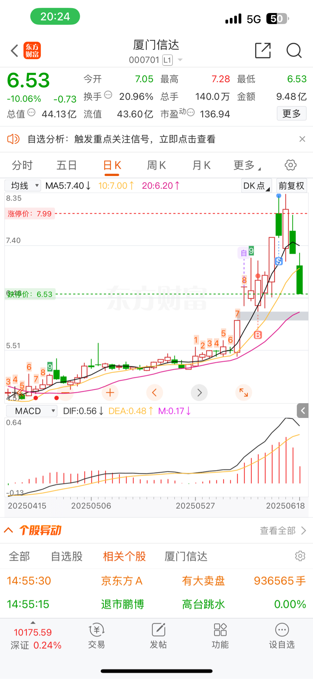Dismiss the 自选分析 banner

click(x=302, y=139)
